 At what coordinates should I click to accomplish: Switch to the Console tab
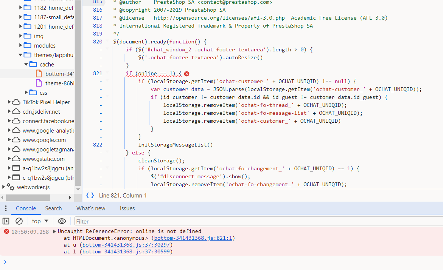coord(26,208)
